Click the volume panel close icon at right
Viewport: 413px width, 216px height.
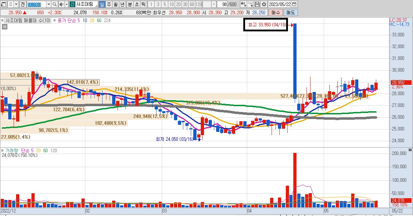click(410, 150)
